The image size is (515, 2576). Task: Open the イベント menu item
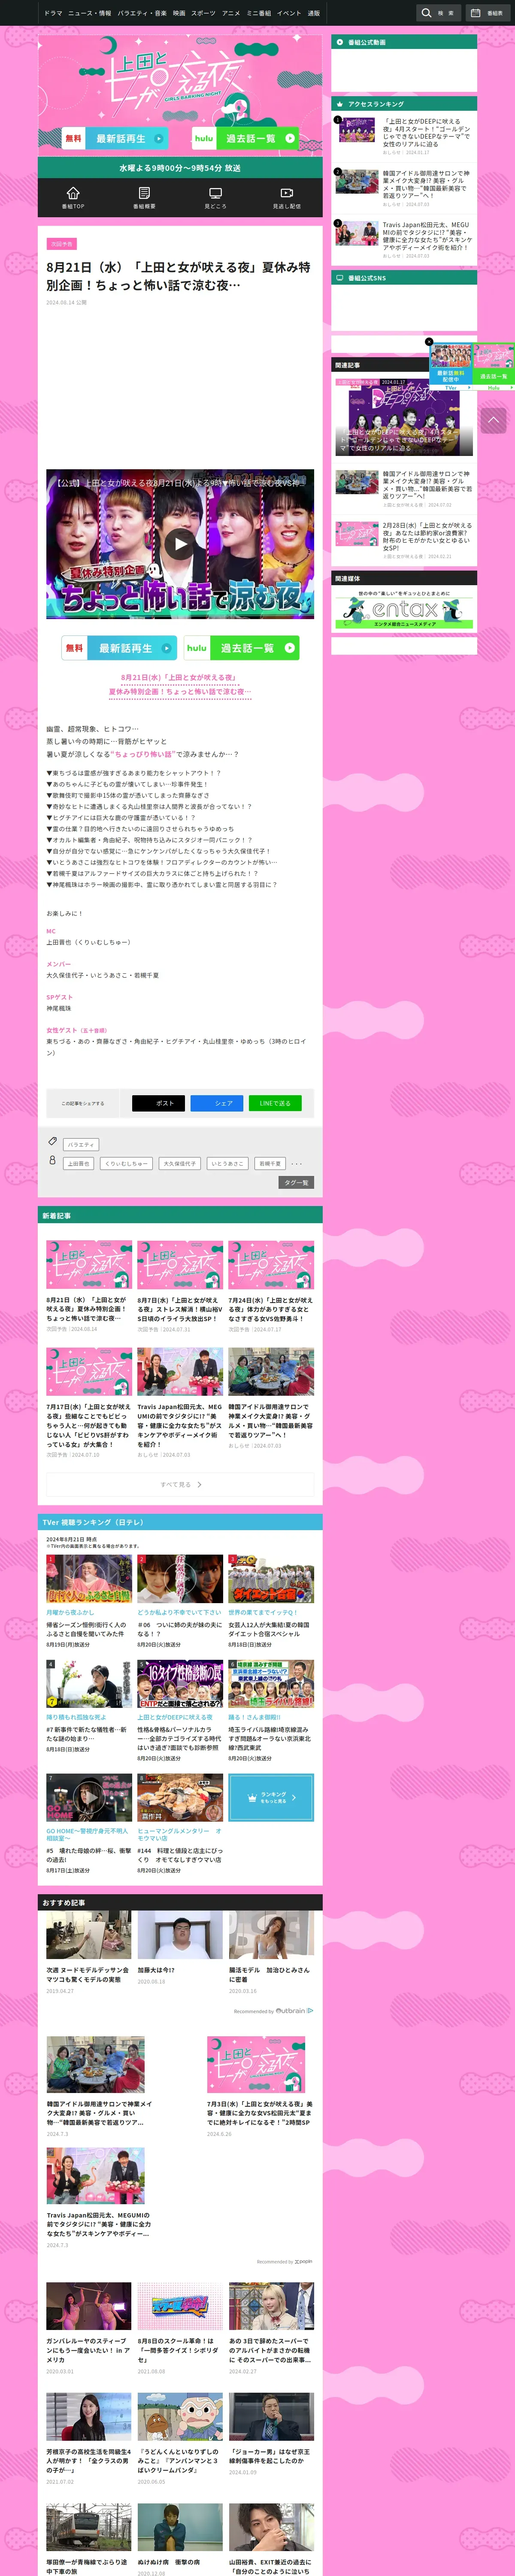pos(289,13)
